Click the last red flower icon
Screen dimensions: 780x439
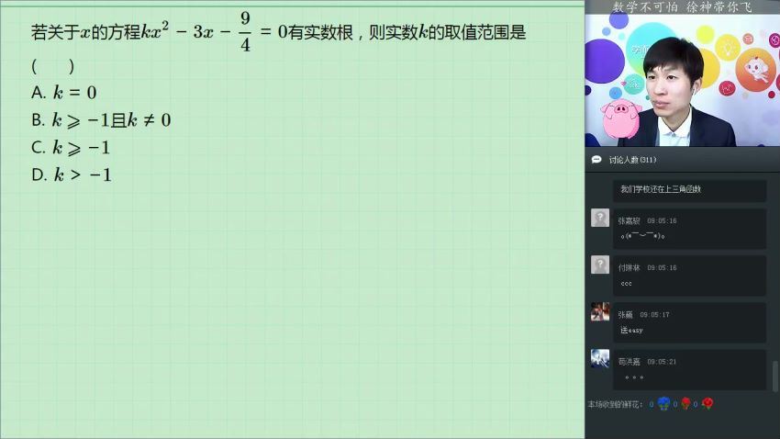pos(707,403)
